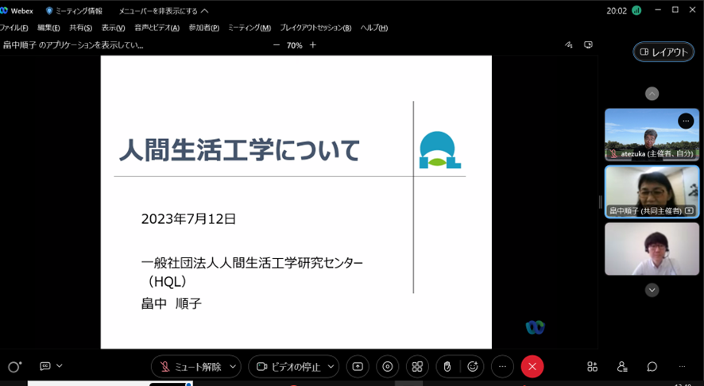The width and height of the screenshot is (704, 386).
Task: Unmute with the ミュート解除 button
Action: [x=190, y=366]
